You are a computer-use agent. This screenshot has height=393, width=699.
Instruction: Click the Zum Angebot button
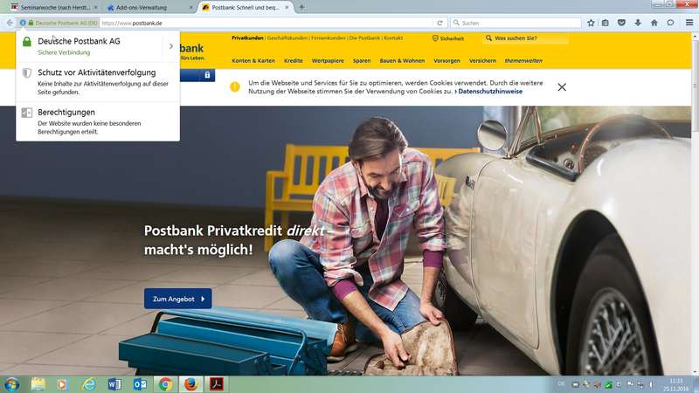(x=177, y=299)
